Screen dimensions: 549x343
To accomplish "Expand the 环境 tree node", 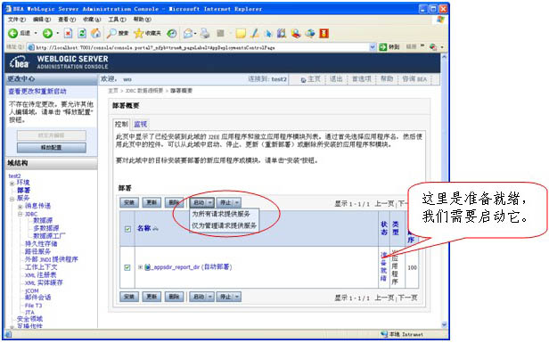I will click(x=12, y=184).
